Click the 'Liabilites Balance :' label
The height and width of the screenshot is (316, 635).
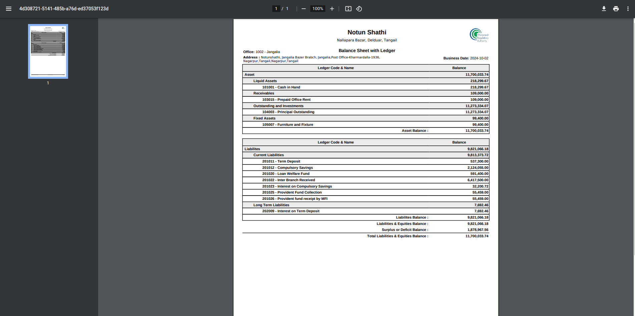412,218
